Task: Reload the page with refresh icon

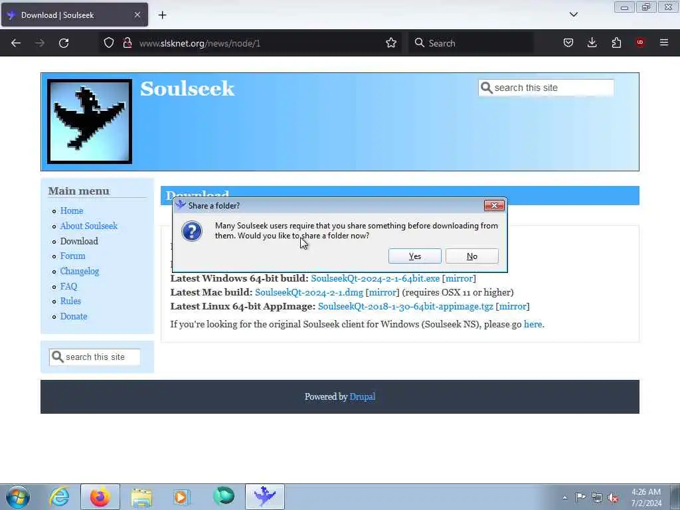Action: point(64,43)
